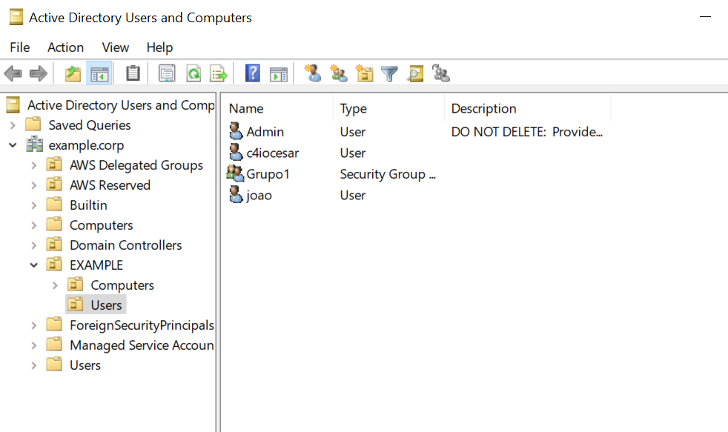Click the clipboard Paste toolbar icon

pyautogui.click(x=133, y=73)
